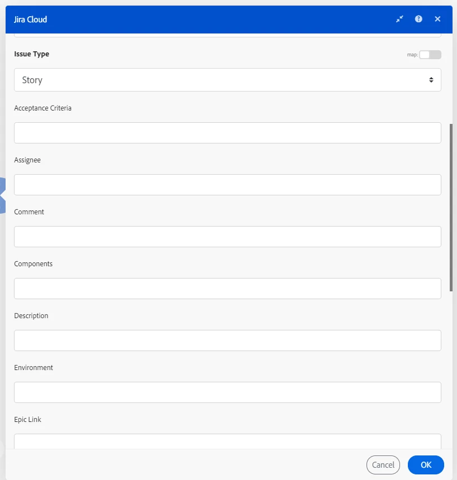The height and width of the screenshot is (480, 457).
Task: Click the Issue Type label
Action: 32,54
